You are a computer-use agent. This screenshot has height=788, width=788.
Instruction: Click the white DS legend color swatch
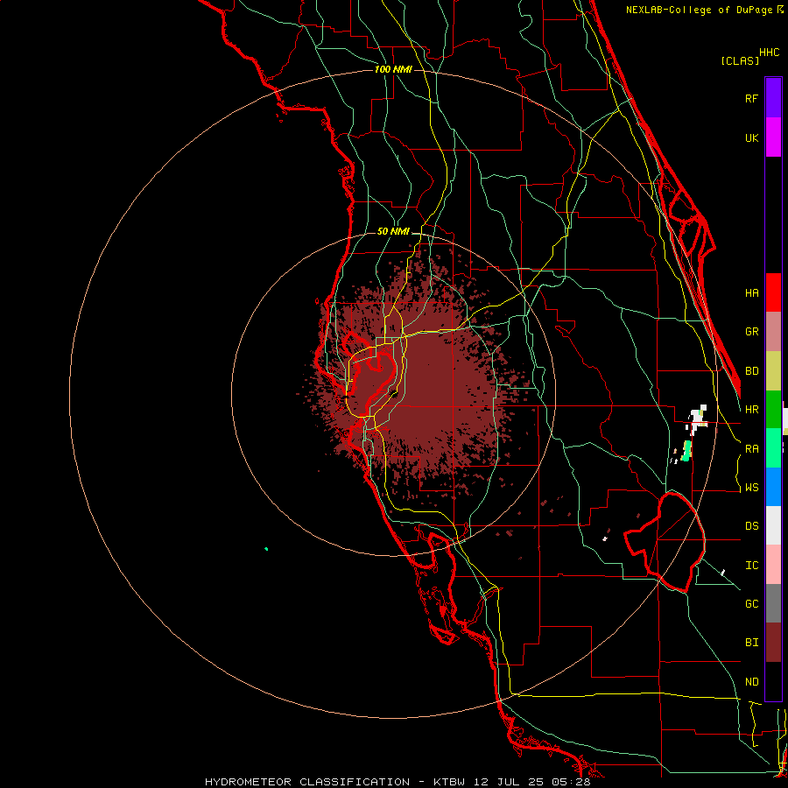pos(773,525)
